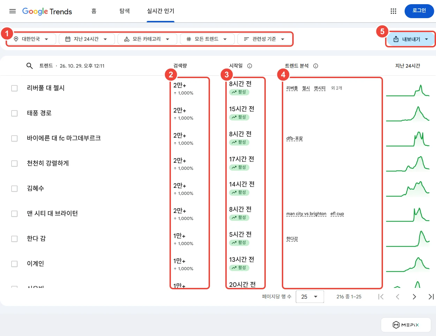Open the trend 이계인

35,264
